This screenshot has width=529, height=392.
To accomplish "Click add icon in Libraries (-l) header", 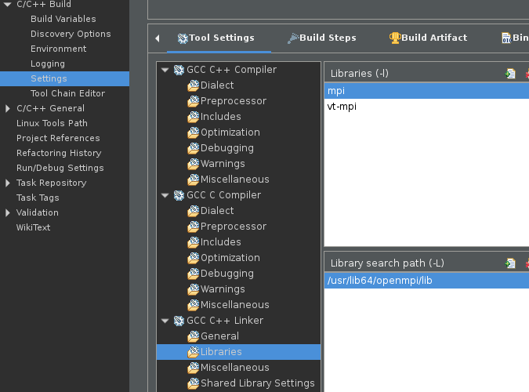I will tap(510, 74).
